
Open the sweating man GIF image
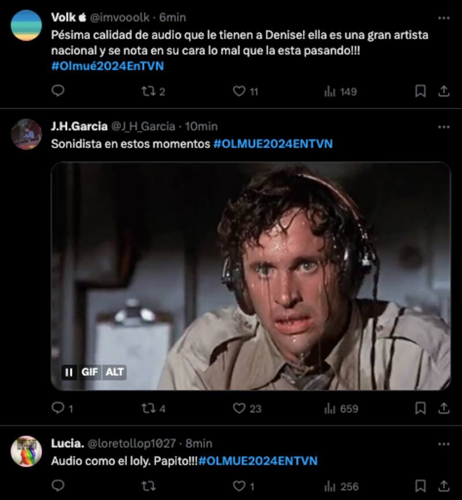[251, 276]
